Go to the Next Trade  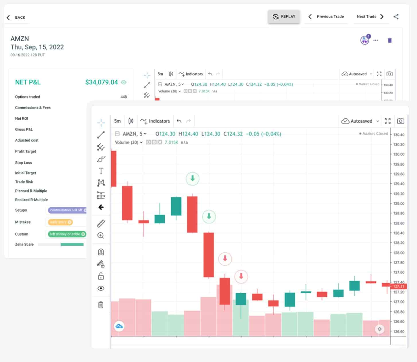370,17
